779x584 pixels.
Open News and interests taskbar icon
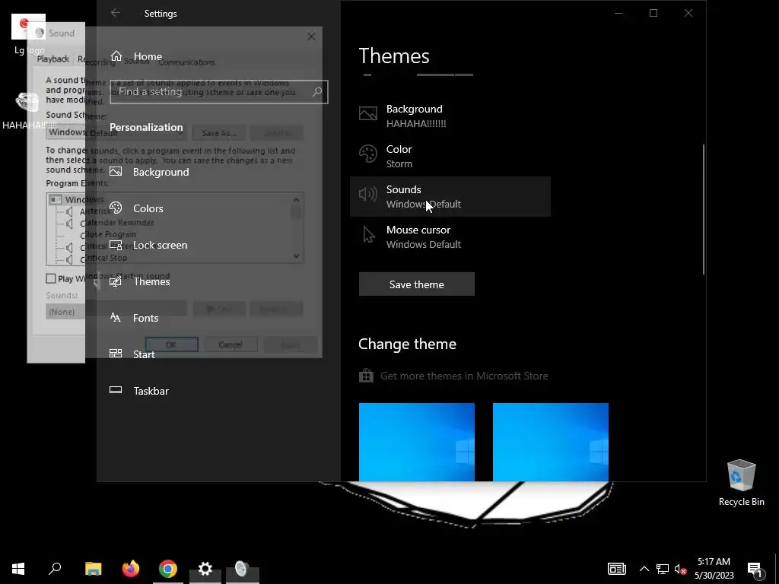616,569
